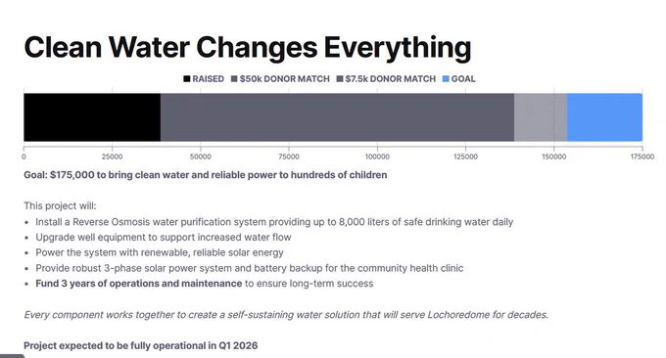
Task: Select the light gray $7.5k match segment
Action: [x=541, y=117]
